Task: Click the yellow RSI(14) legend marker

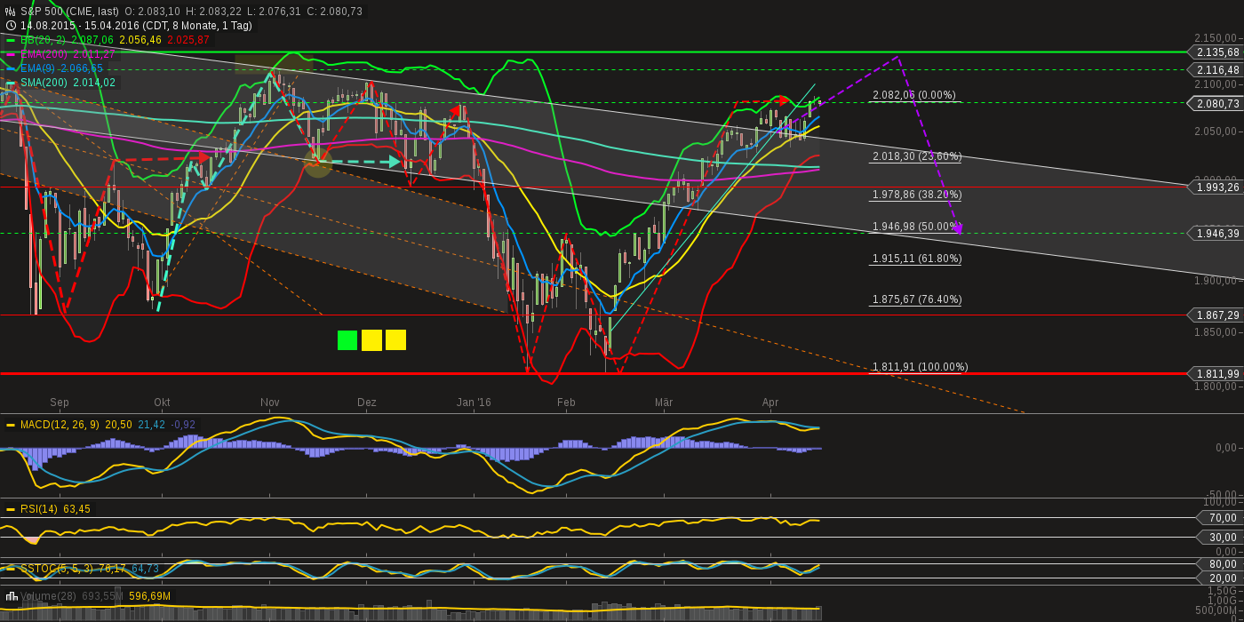Action: (x=11, y=509)
